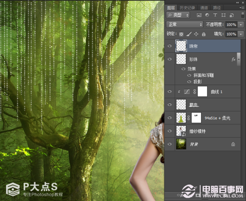246x201 pixels.
Task: Select layer name 94a51e + 柔光
Action: click(x=218, y=118)
